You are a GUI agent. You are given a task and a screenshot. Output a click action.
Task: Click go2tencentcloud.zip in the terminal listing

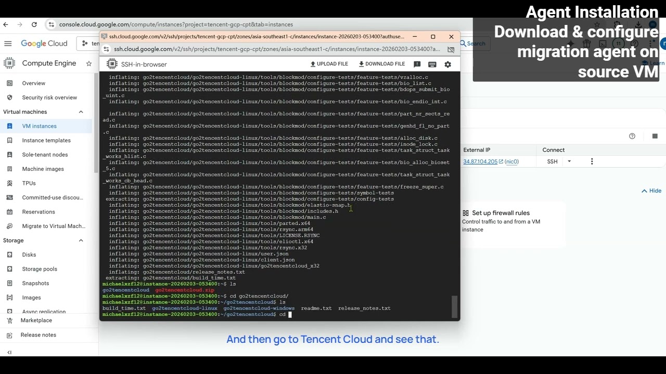pyautogui.click(x=185, y=290)
